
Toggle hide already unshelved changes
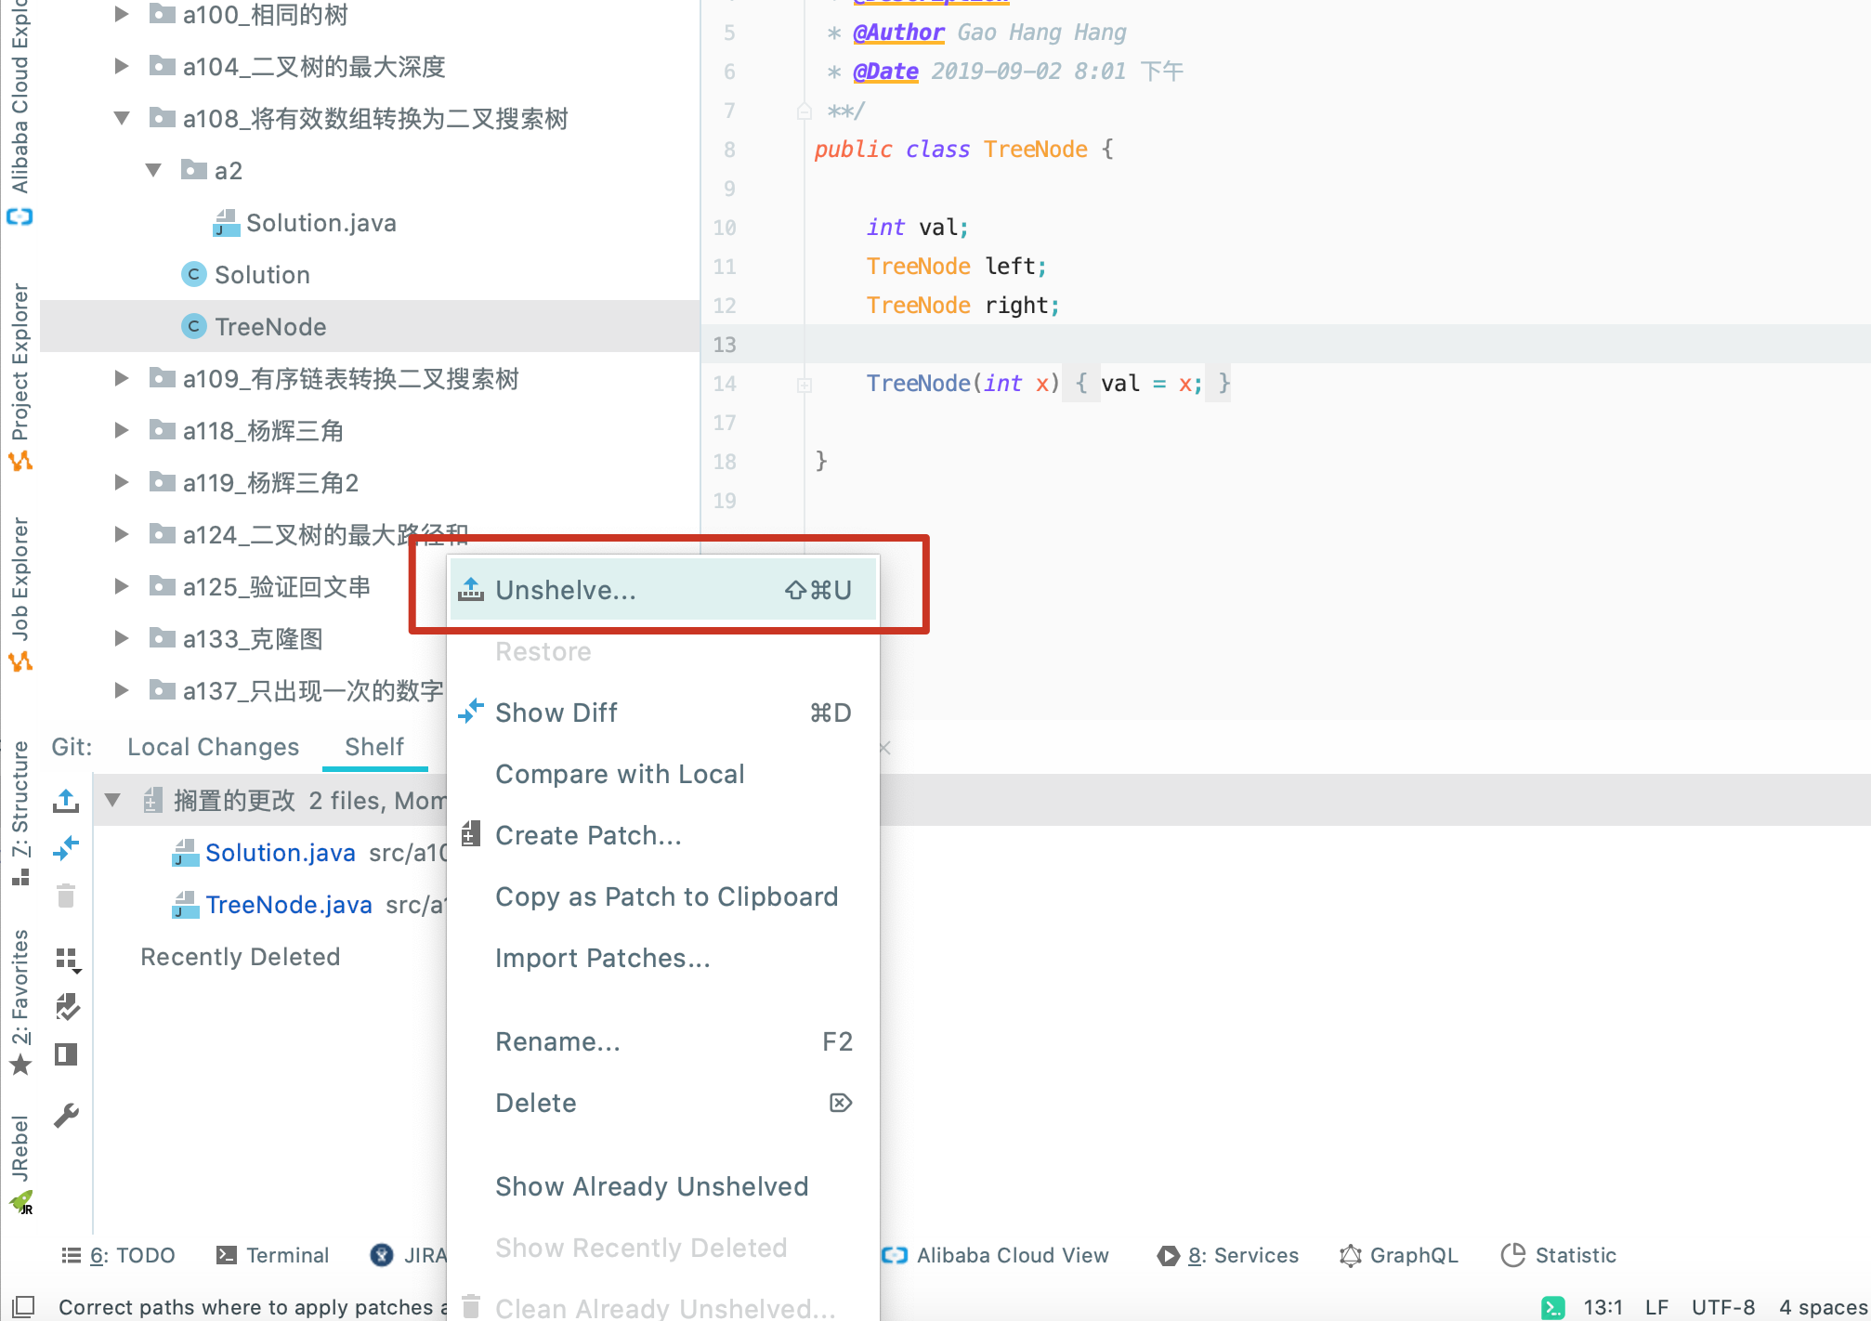(66, 1007)
